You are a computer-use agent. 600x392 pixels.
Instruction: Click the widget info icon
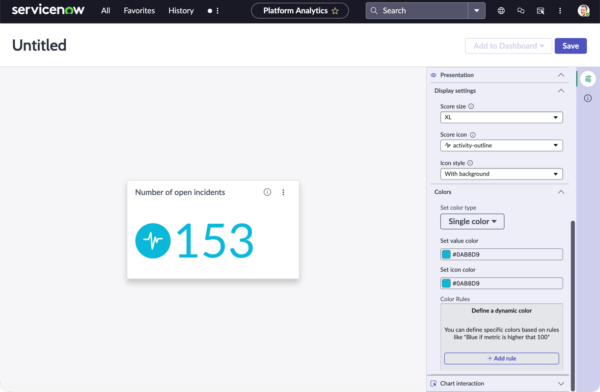(x=267, y=192)
